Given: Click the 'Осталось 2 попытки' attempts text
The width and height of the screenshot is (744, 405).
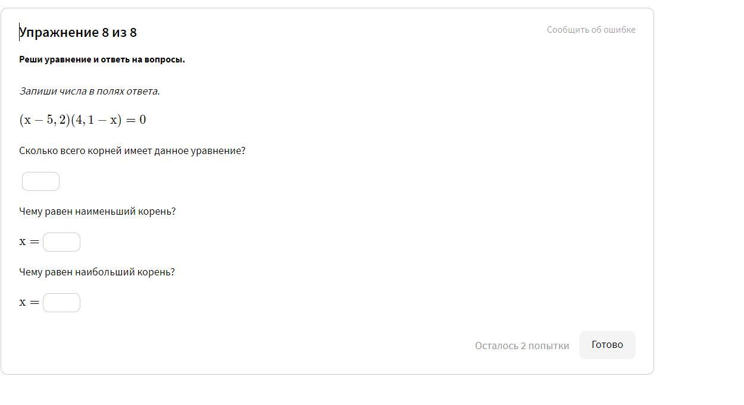Looking at the screenshot, I should pyautogui.click(x=521, y=346).
